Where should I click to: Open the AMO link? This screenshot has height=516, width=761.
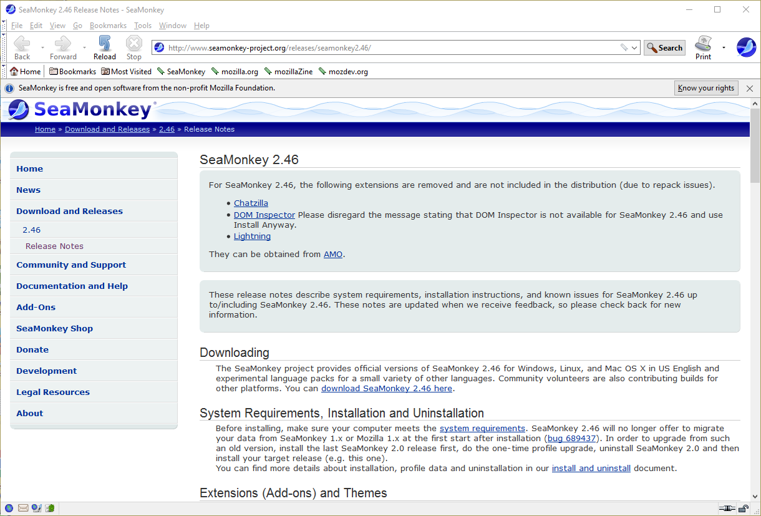click(x=333, y=254)
